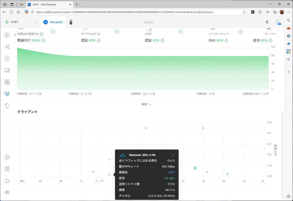Open the Settings gear in sidebar
293x201 pixels.
[7, 157]
